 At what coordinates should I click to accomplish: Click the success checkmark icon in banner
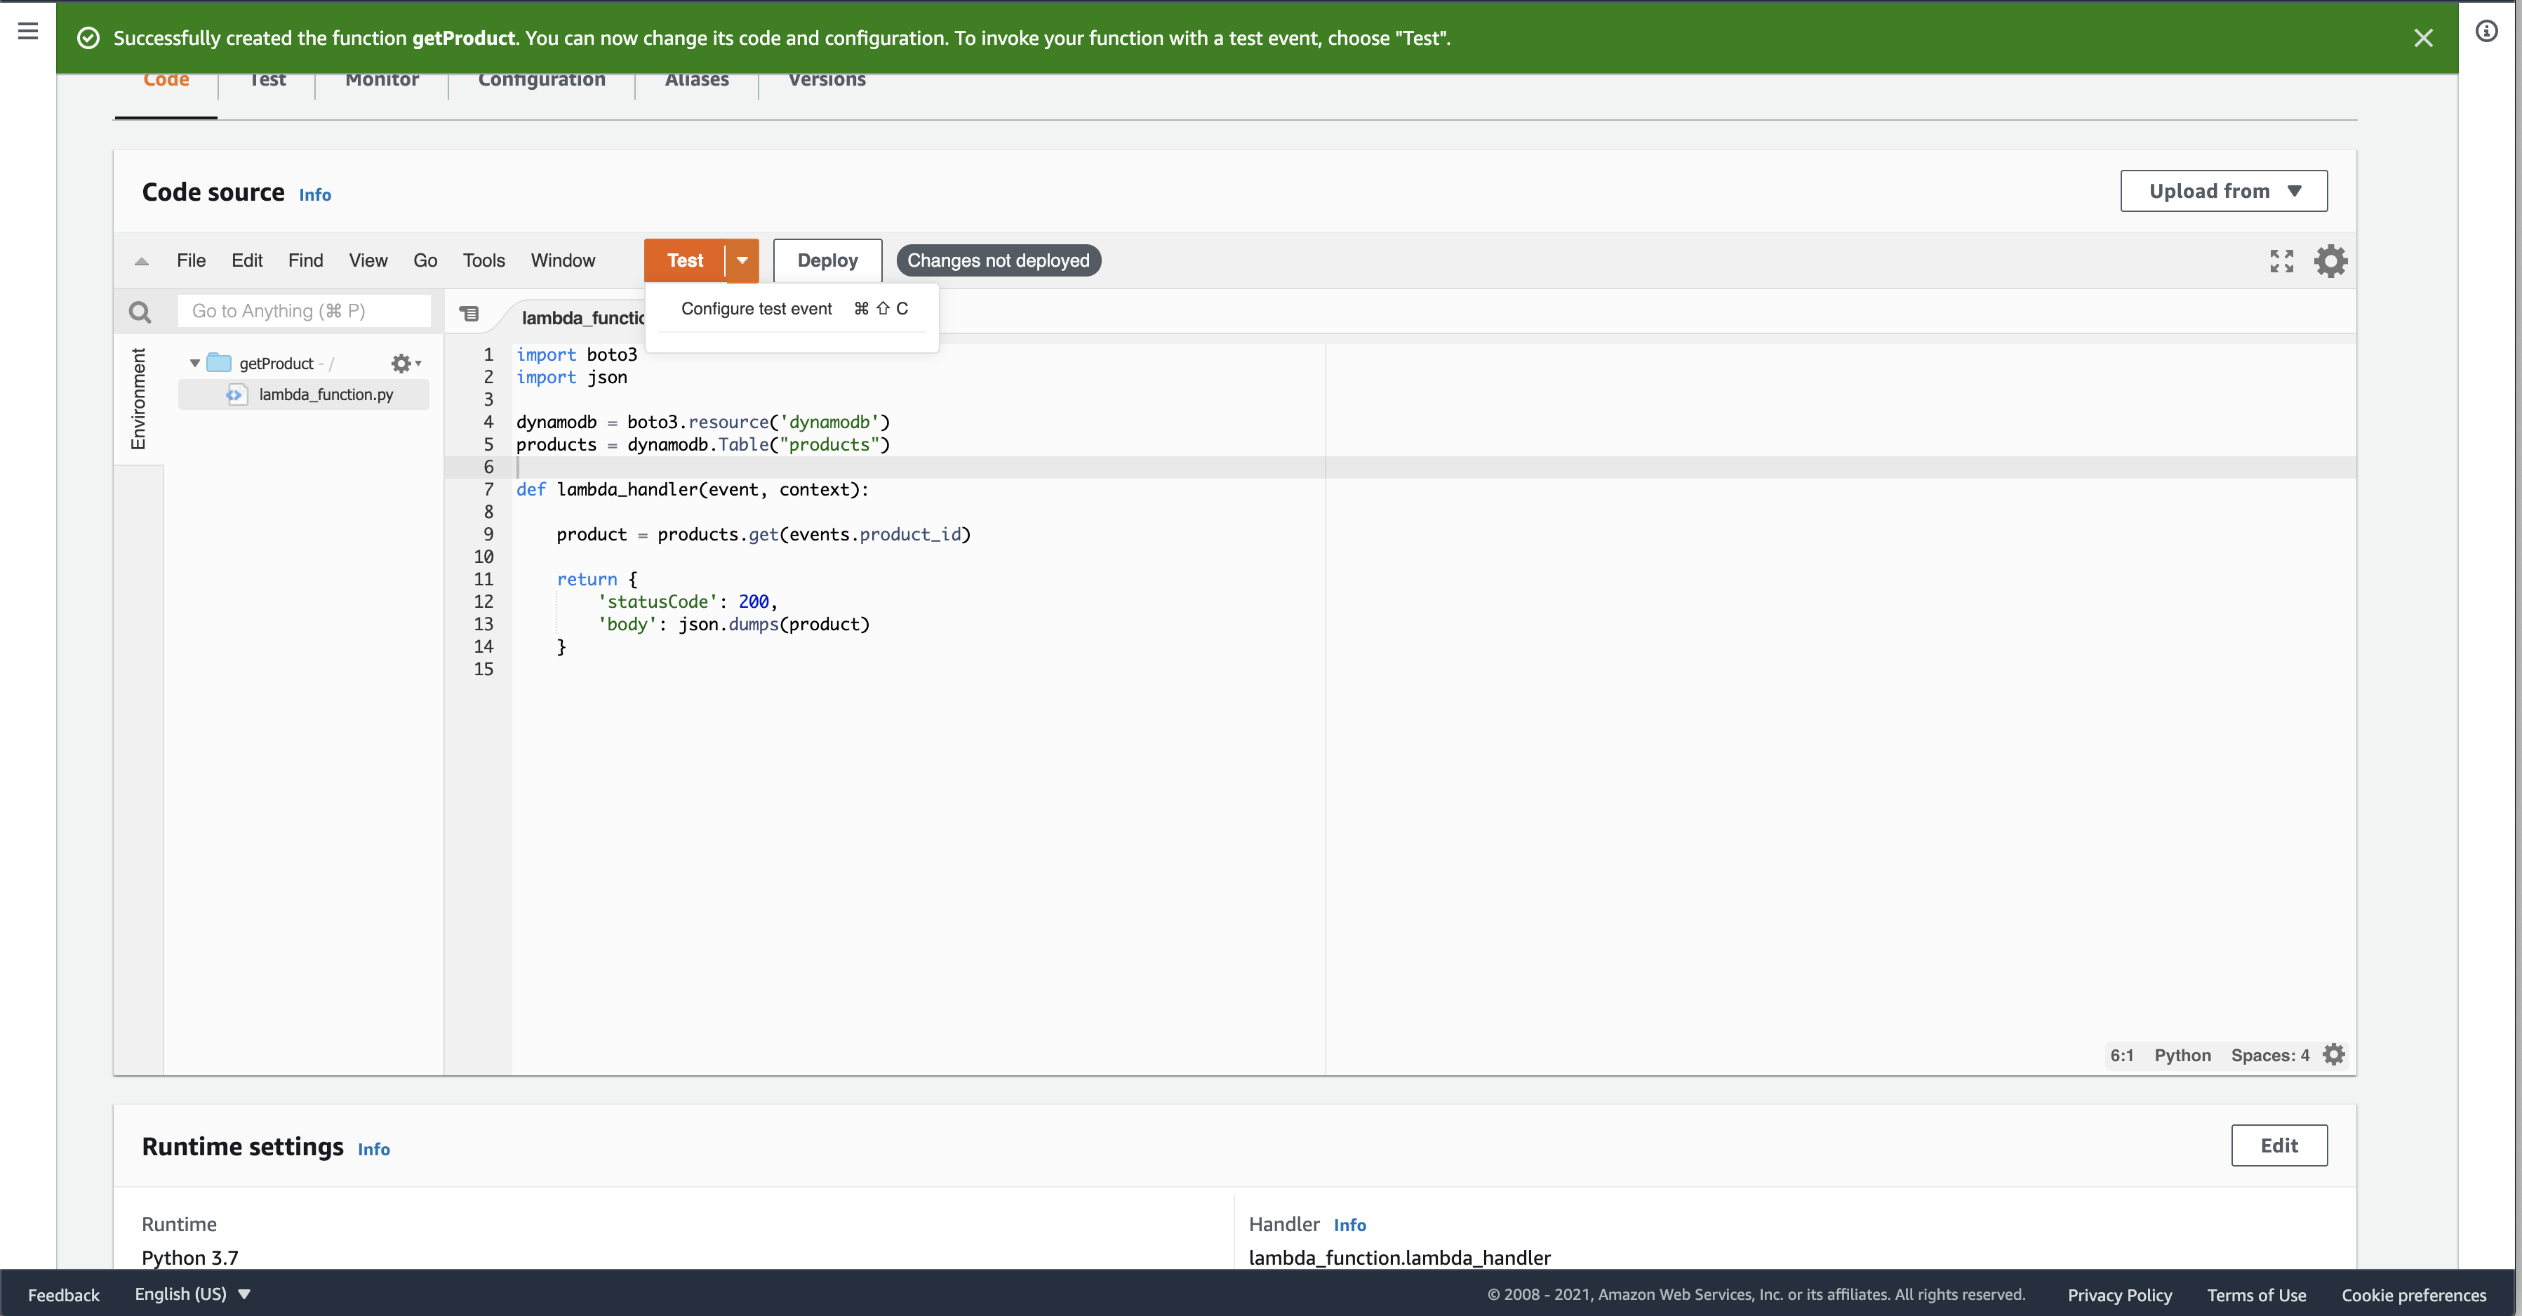(88, 38)
